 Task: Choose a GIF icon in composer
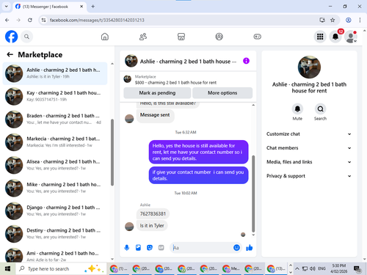(x=161, y=248)
